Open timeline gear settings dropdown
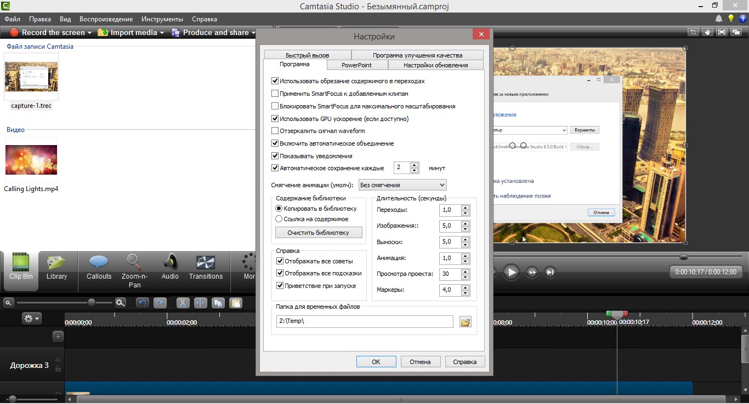749x404 pixels. coord(31,318)
